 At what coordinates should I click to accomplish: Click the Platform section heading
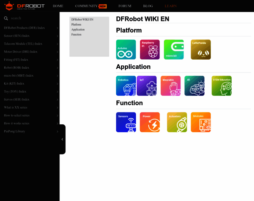pos(129,30)
